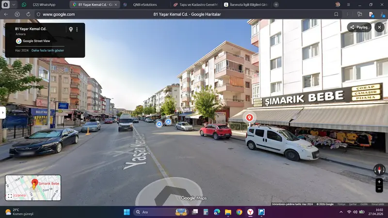Screen dimensions: 388x218
Task: Expand the minimap using its fullscreen icon
Action: point(10,196)
